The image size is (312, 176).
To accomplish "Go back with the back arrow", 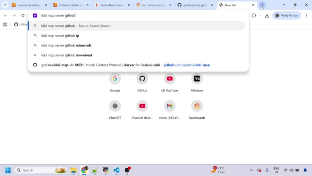I will pos(5,15).
